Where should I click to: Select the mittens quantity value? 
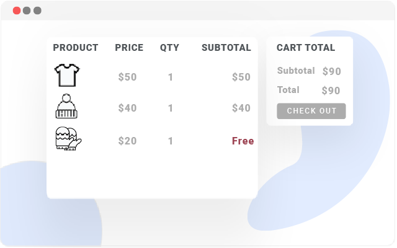pos(171,141)
